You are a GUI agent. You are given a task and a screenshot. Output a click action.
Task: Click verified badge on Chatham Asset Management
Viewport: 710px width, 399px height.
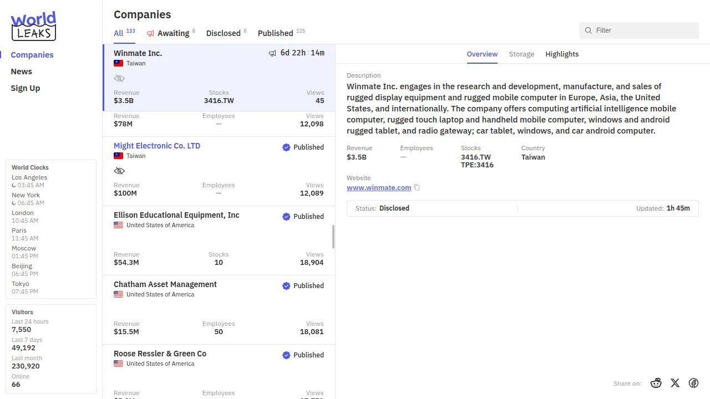[286, 286]
